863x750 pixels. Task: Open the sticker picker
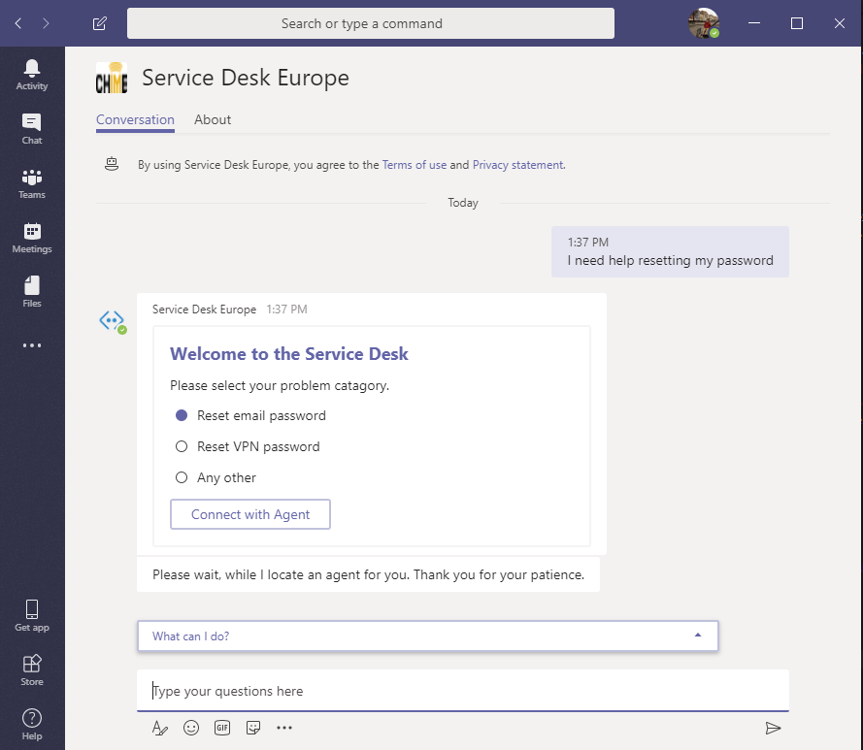[253, 728]
